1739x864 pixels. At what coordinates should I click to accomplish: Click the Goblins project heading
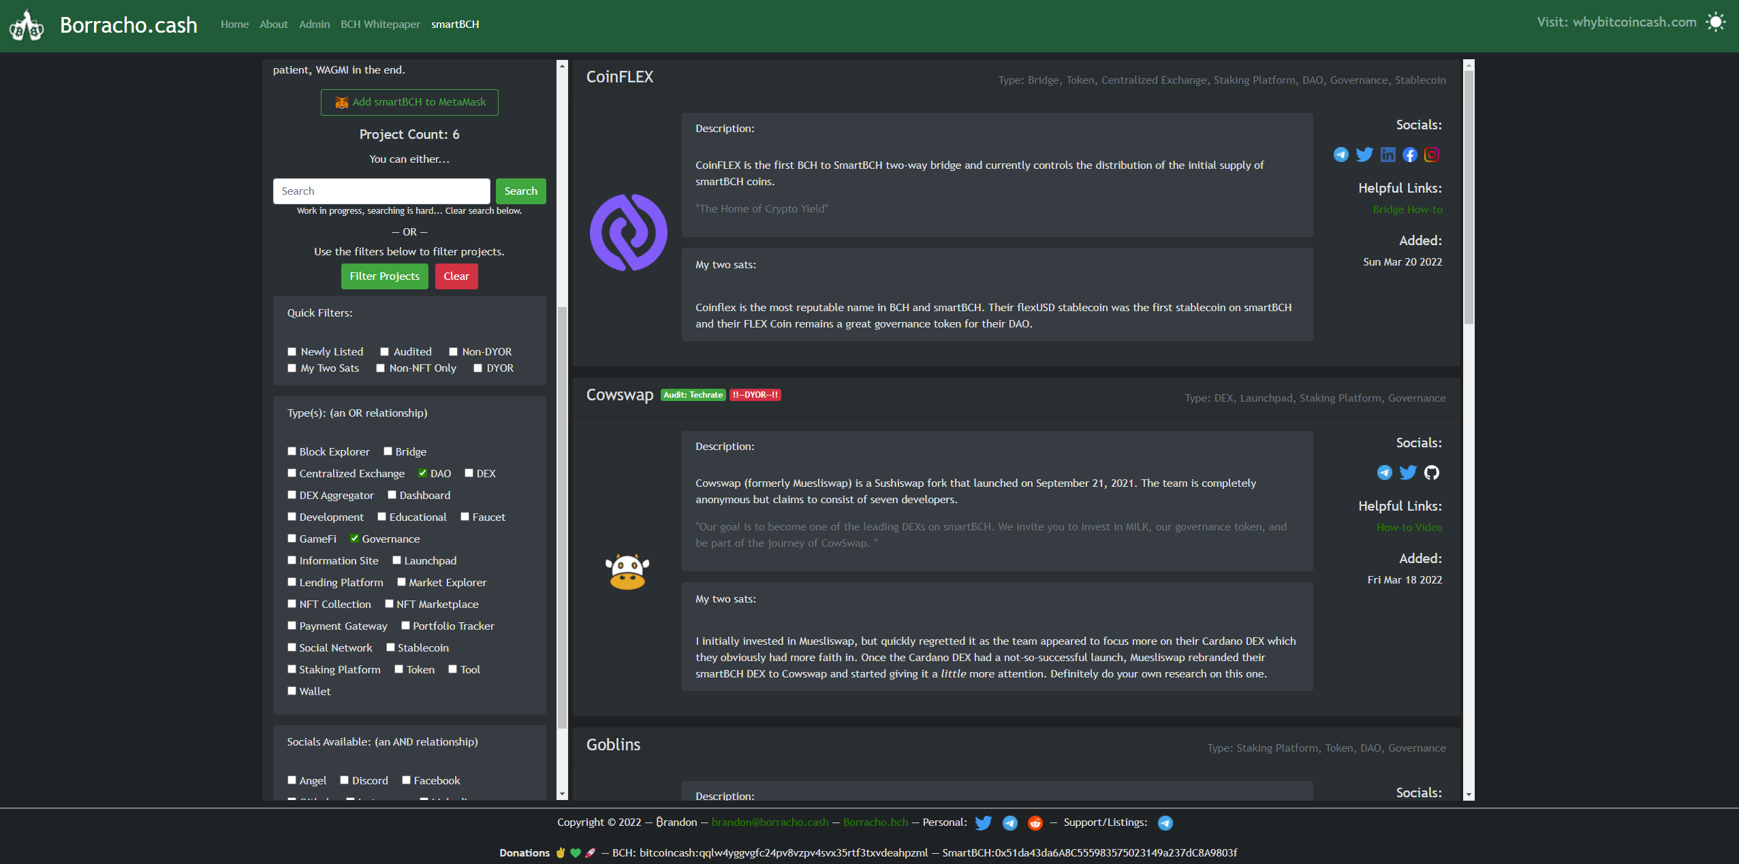coord(613,745)
